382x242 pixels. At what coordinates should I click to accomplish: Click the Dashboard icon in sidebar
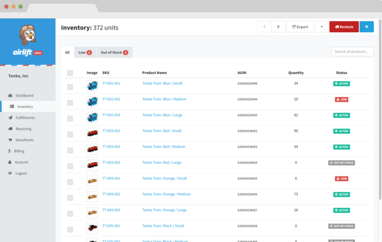(x=10, y=96)
